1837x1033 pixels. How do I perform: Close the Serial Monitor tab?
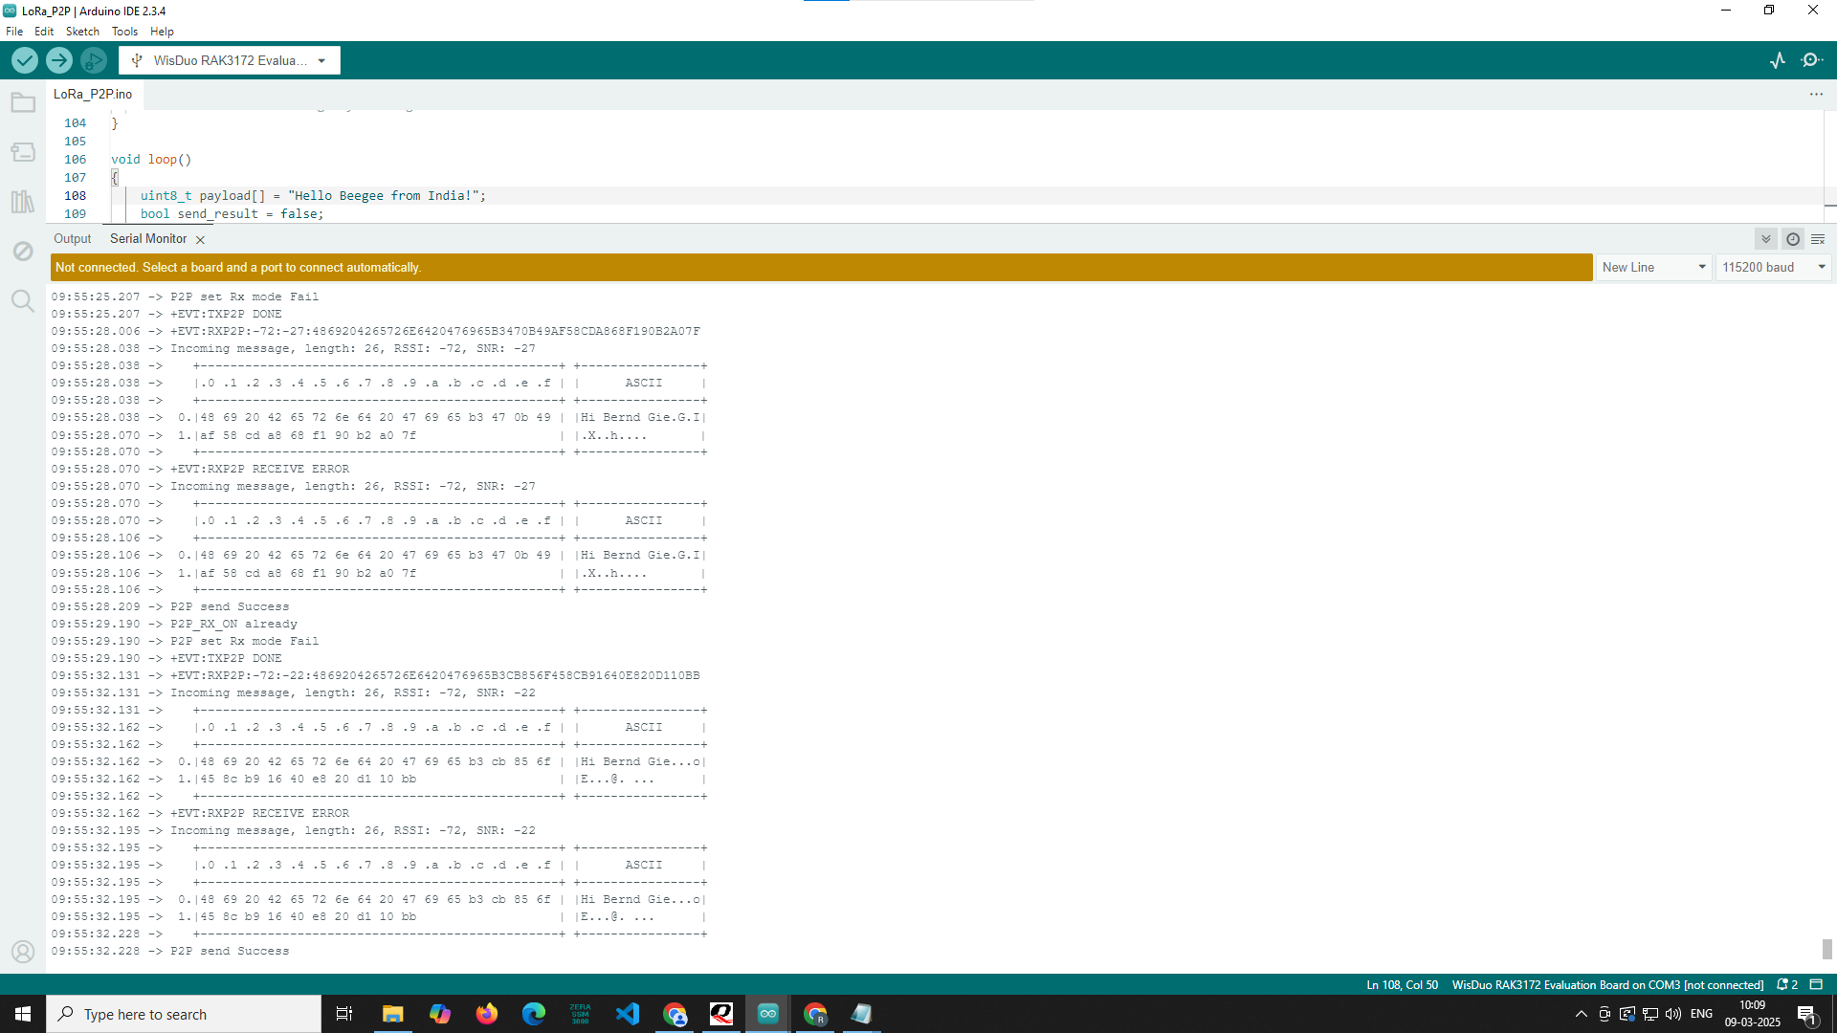[200, 240]
